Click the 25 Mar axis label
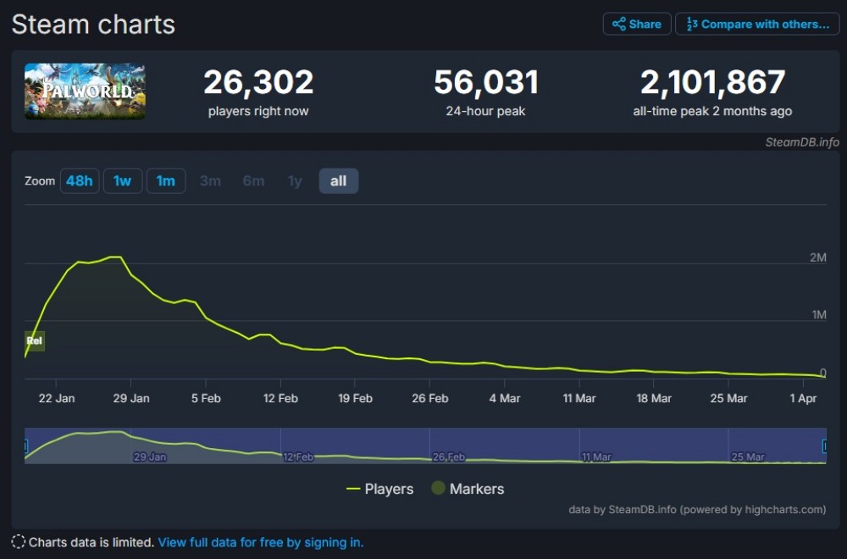This screenshot has height=559, width=847. tap(728, 399)
